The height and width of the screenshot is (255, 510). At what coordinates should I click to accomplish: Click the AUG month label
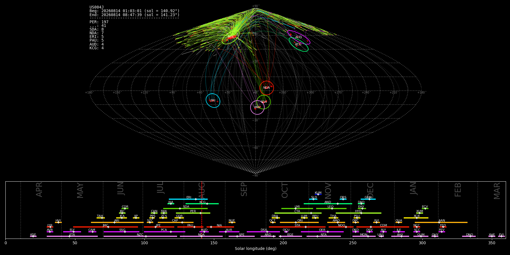201,190
